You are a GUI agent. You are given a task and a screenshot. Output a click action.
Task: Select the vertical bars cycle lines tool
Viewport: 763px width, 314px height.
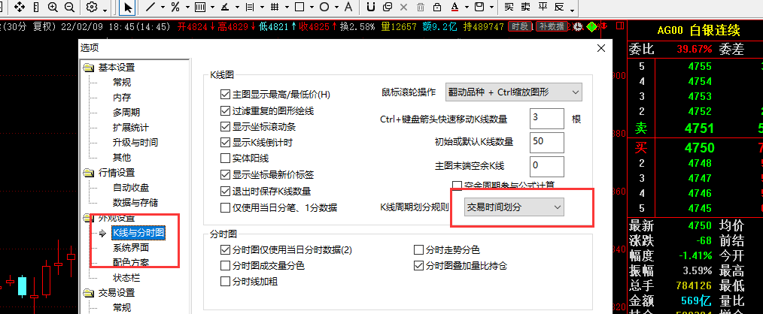point(199,7)
